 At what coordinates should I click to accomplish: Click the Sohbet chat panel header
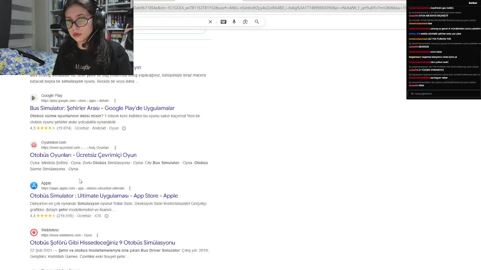472,3
